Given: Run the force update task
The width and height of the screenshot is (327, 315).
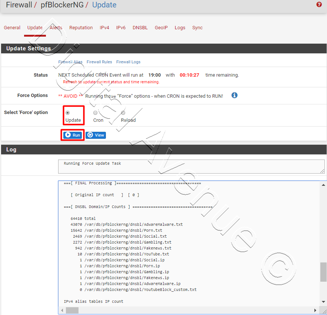Looking at the screenshot, I should 72,135.
